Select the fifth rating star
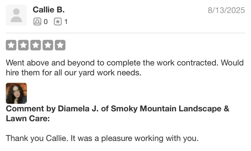This screenshot has height=151, width=251. pyautogui.click(x=60, y=45)
